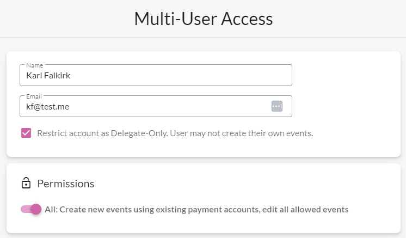Click the pink knob of the permissions switch

tap(36, 209)
